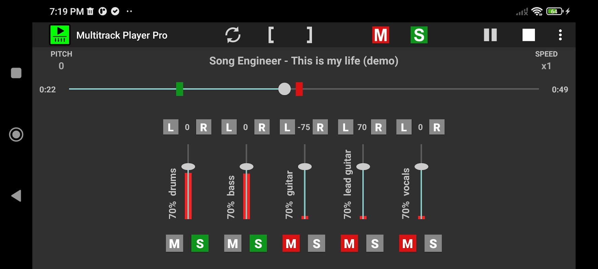Image resolution: width=598 pixels, height=269 pixels.
Task: Toggle loop playback icon
Action: [233, 35]
